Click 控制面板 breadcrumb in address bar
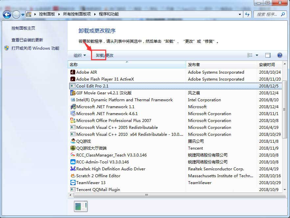This screenshot has height=218, width=290. 47,14
